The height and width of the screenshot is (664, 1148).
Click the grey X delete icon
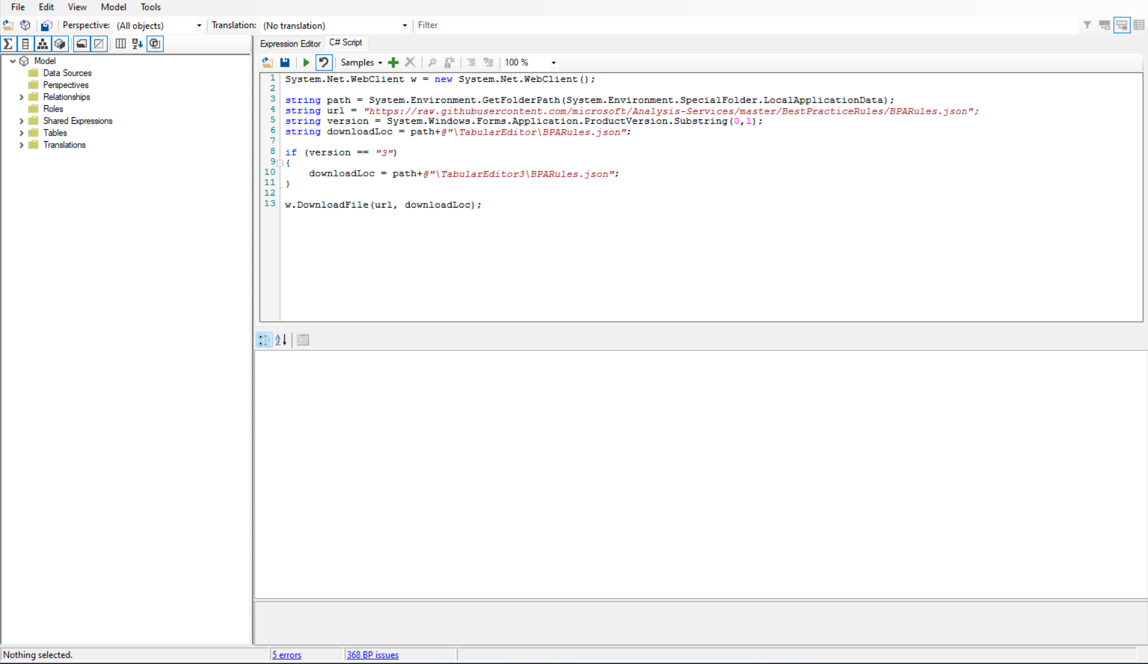point(410,62)
